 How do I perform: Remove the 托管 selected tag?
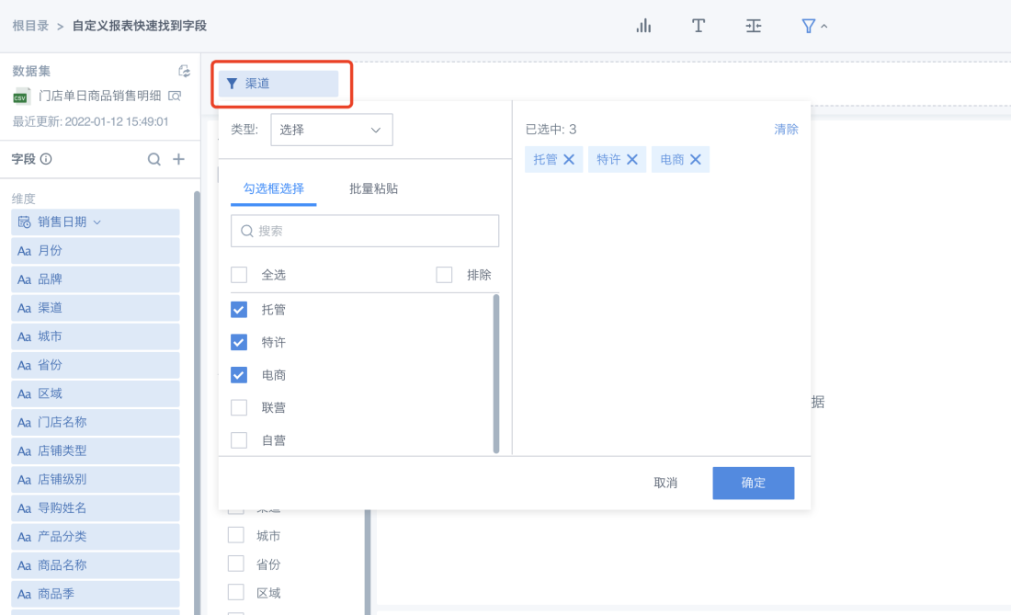pos(569,160)
